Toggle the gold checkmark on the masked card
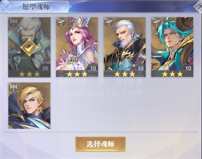The width and height of the screenshot is (202, 159). 29,48
